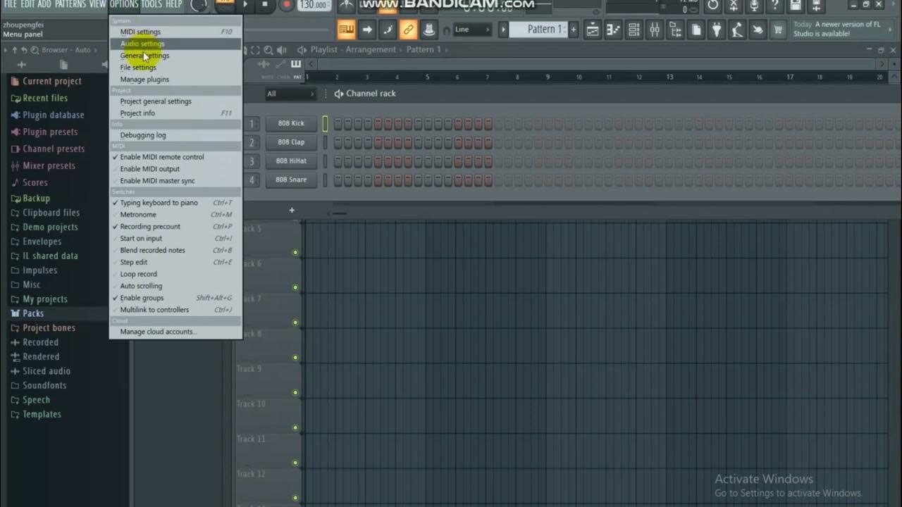Click the typing keyboard to piano toolbar icon
This screenshot has width=902, height=507.
tap(346, 29)
